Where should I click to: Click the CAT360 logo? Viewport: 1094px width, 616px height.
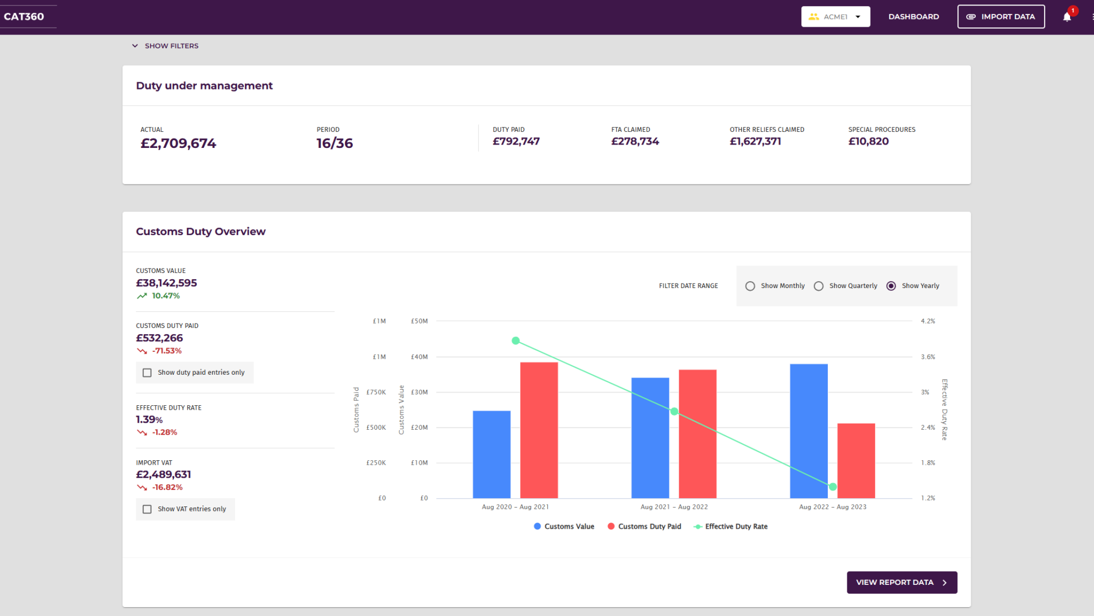click(24, 17)
